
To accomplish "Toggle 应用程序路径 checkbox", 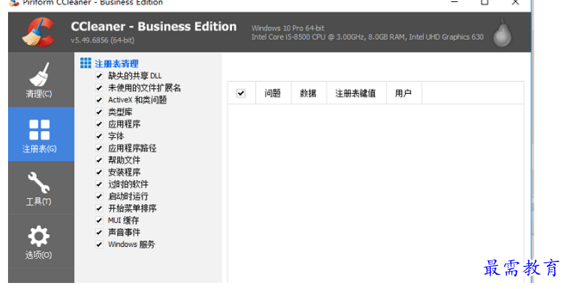I will 99,148.
